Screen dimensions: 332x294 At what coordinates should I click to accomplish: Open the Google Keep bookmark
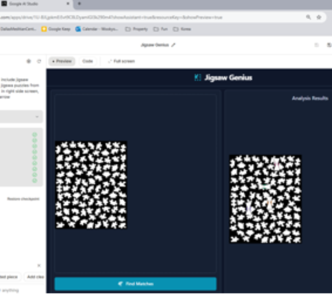coord(56,29)
